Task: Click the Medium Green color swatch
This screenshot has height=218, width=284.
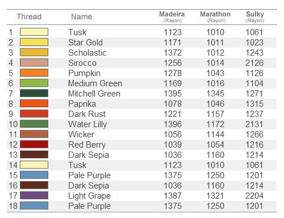Action: (x=34, y=83)
